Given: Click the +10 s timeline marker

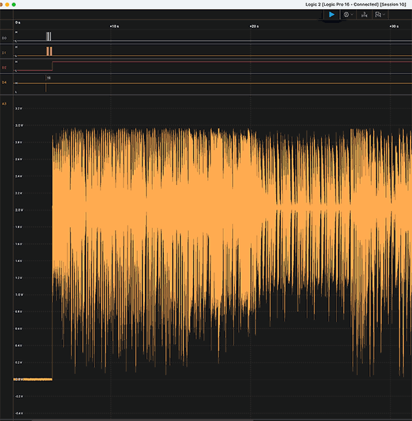Looking at the screenshot, I should (x=114, y=26).
